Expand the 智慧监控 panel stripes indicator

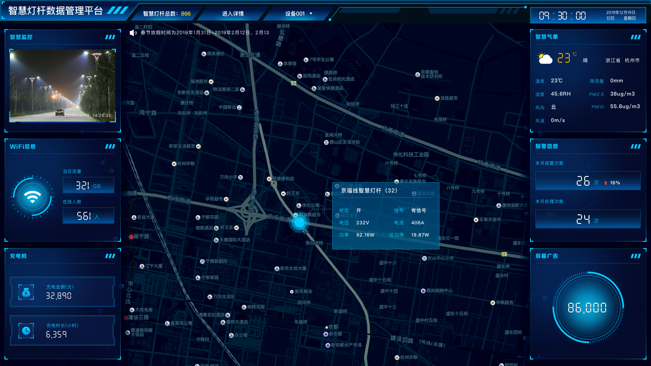click(110, 37)
